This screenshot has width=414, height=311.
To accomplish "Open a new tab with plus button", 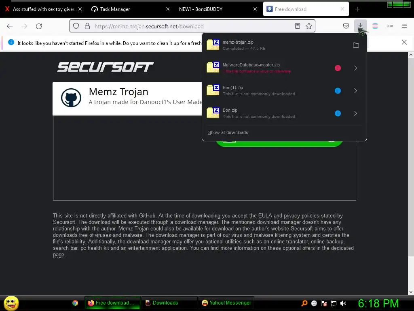I will point(357,9).
